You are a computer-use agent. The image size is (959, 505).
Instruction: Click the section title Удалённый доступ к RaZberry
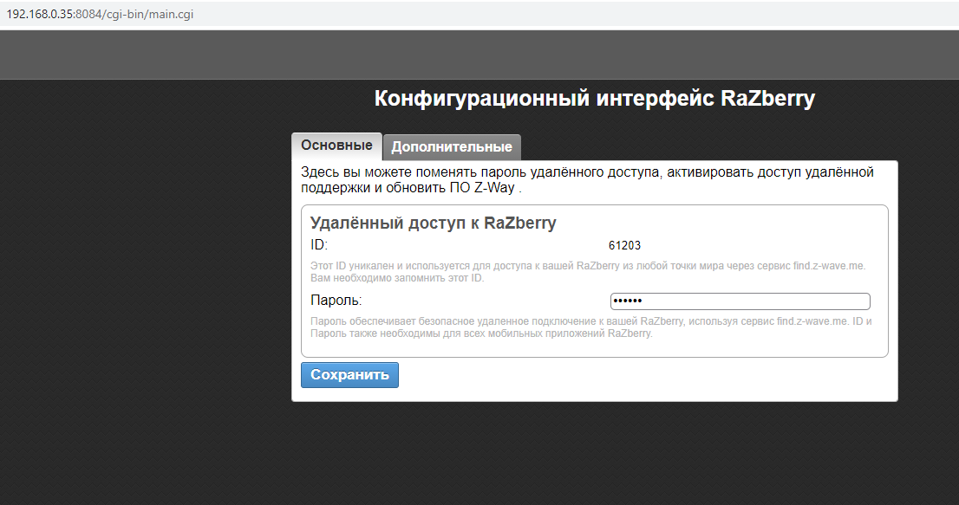(433, 223)
